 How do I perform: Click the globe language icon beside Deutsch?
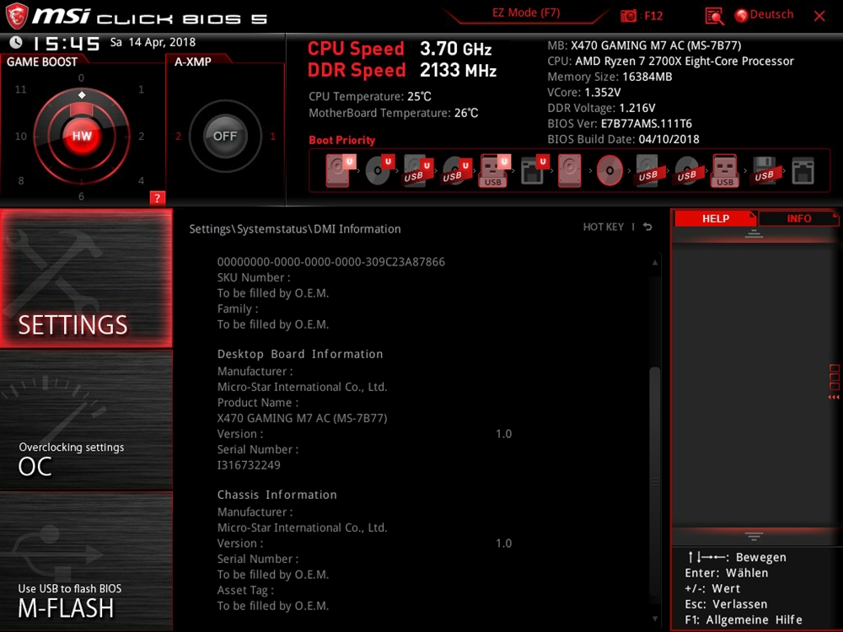741,15
